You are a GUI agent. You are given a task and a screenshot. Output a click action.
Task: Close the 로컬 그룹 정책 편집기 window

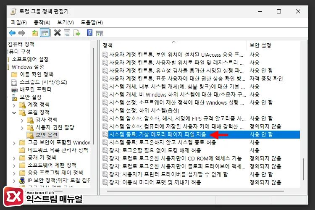tap(298, 11)
